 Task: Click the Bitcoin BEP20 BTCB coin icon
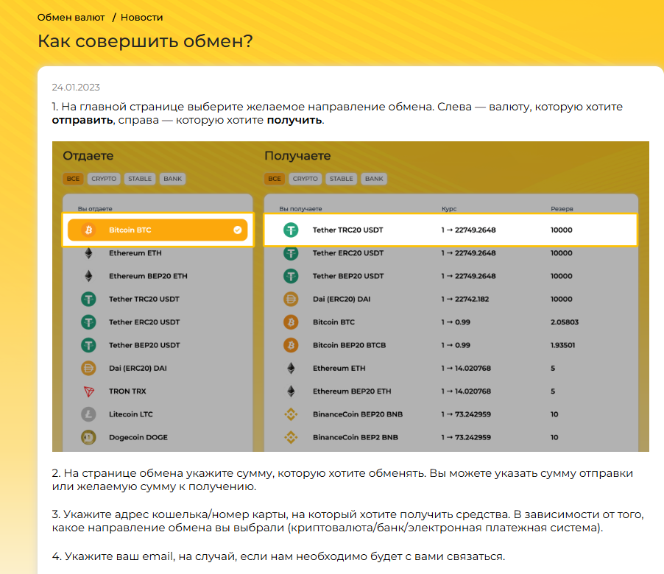point(291,345)
